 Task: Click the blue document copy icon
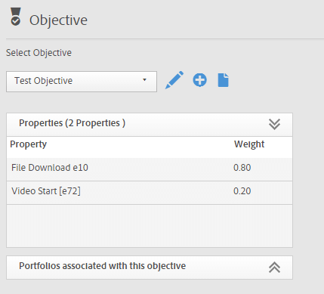click(x=223, y=80)
